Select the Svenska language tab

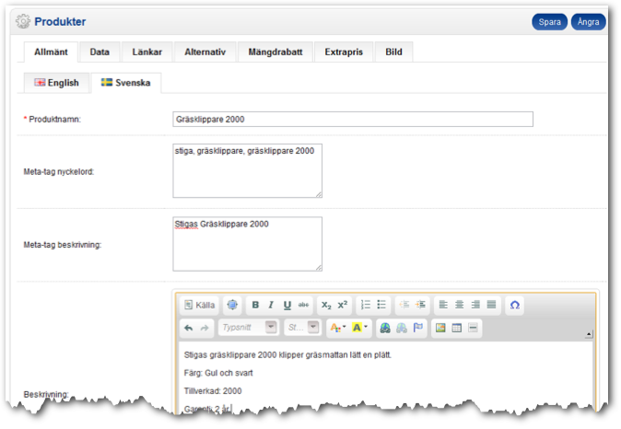[x=126, y=83]
